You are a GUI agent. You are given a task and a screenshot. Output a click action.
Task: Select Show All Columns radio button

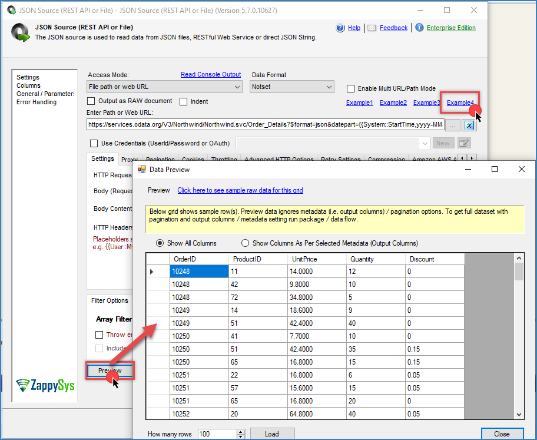point(160,243)
